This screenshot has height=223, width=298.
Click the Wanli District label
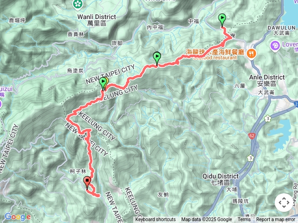(x=97, y=20)
